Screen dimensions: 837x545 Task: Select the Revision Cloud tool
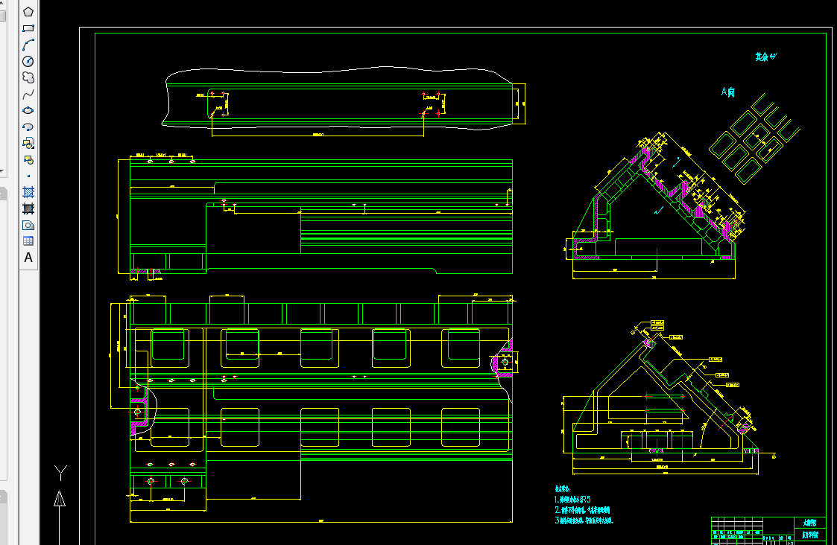pos(28,77)
